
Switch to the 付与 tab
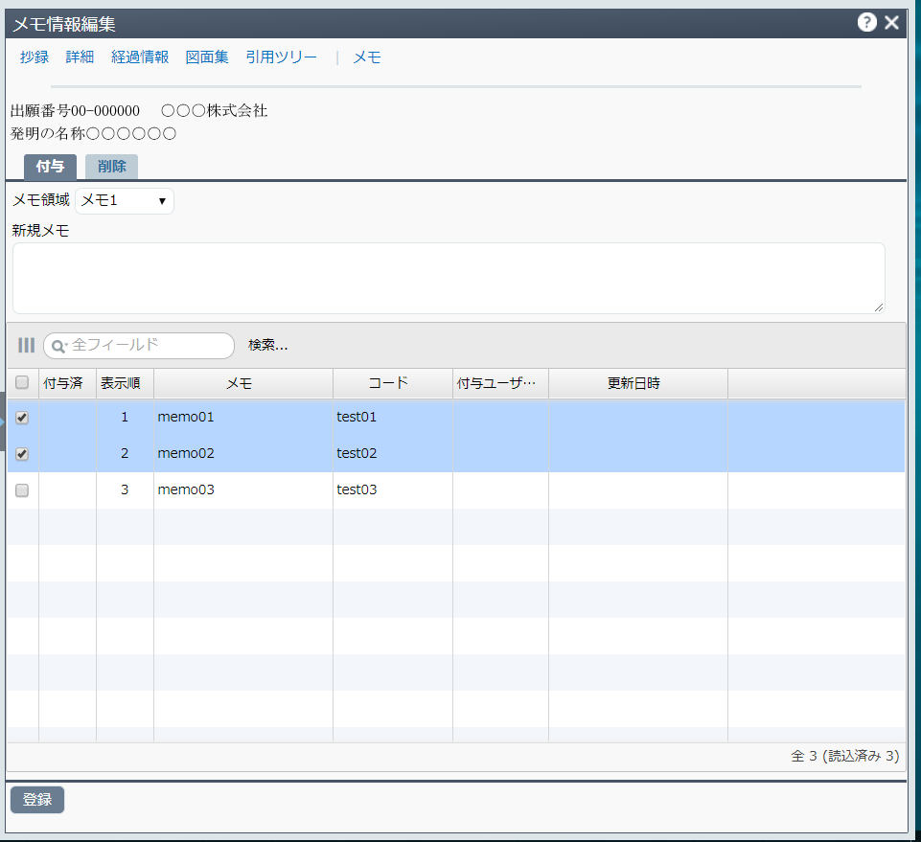click(50, 167)
